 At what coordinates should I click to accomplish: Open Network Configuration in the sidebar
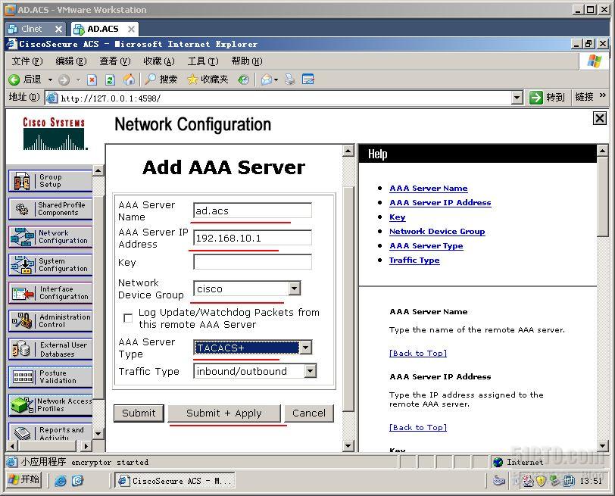click(x=50, y=237)
